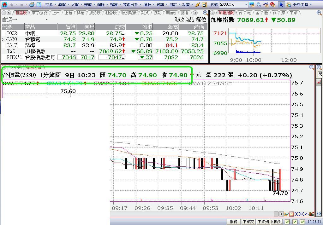323x225 pixels.
Task: Click the calendar note icon beside lightning bolt
Action: [204, 4]
